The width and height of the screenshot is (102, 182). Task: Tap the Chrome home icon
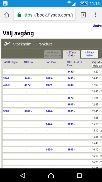7,15
